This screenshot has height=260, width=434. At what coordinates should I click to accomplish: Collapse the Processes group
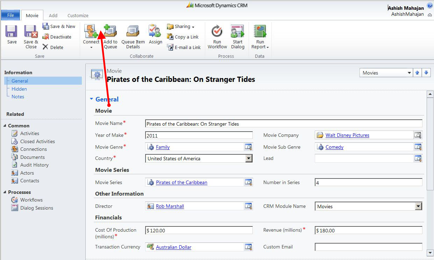(x=5, y=192)
